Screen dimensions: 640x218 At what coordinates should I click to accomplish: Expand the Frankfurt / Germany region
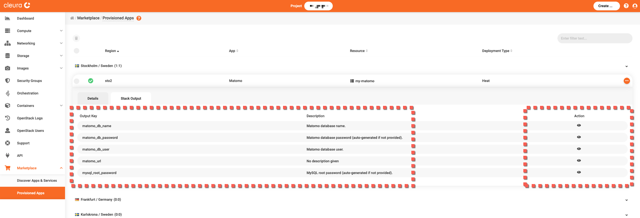click(626, 200)
